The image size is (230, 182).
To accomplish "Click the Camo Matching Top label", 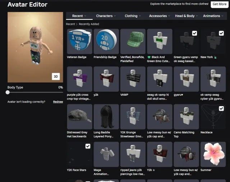I will click(x=184, y=134).
